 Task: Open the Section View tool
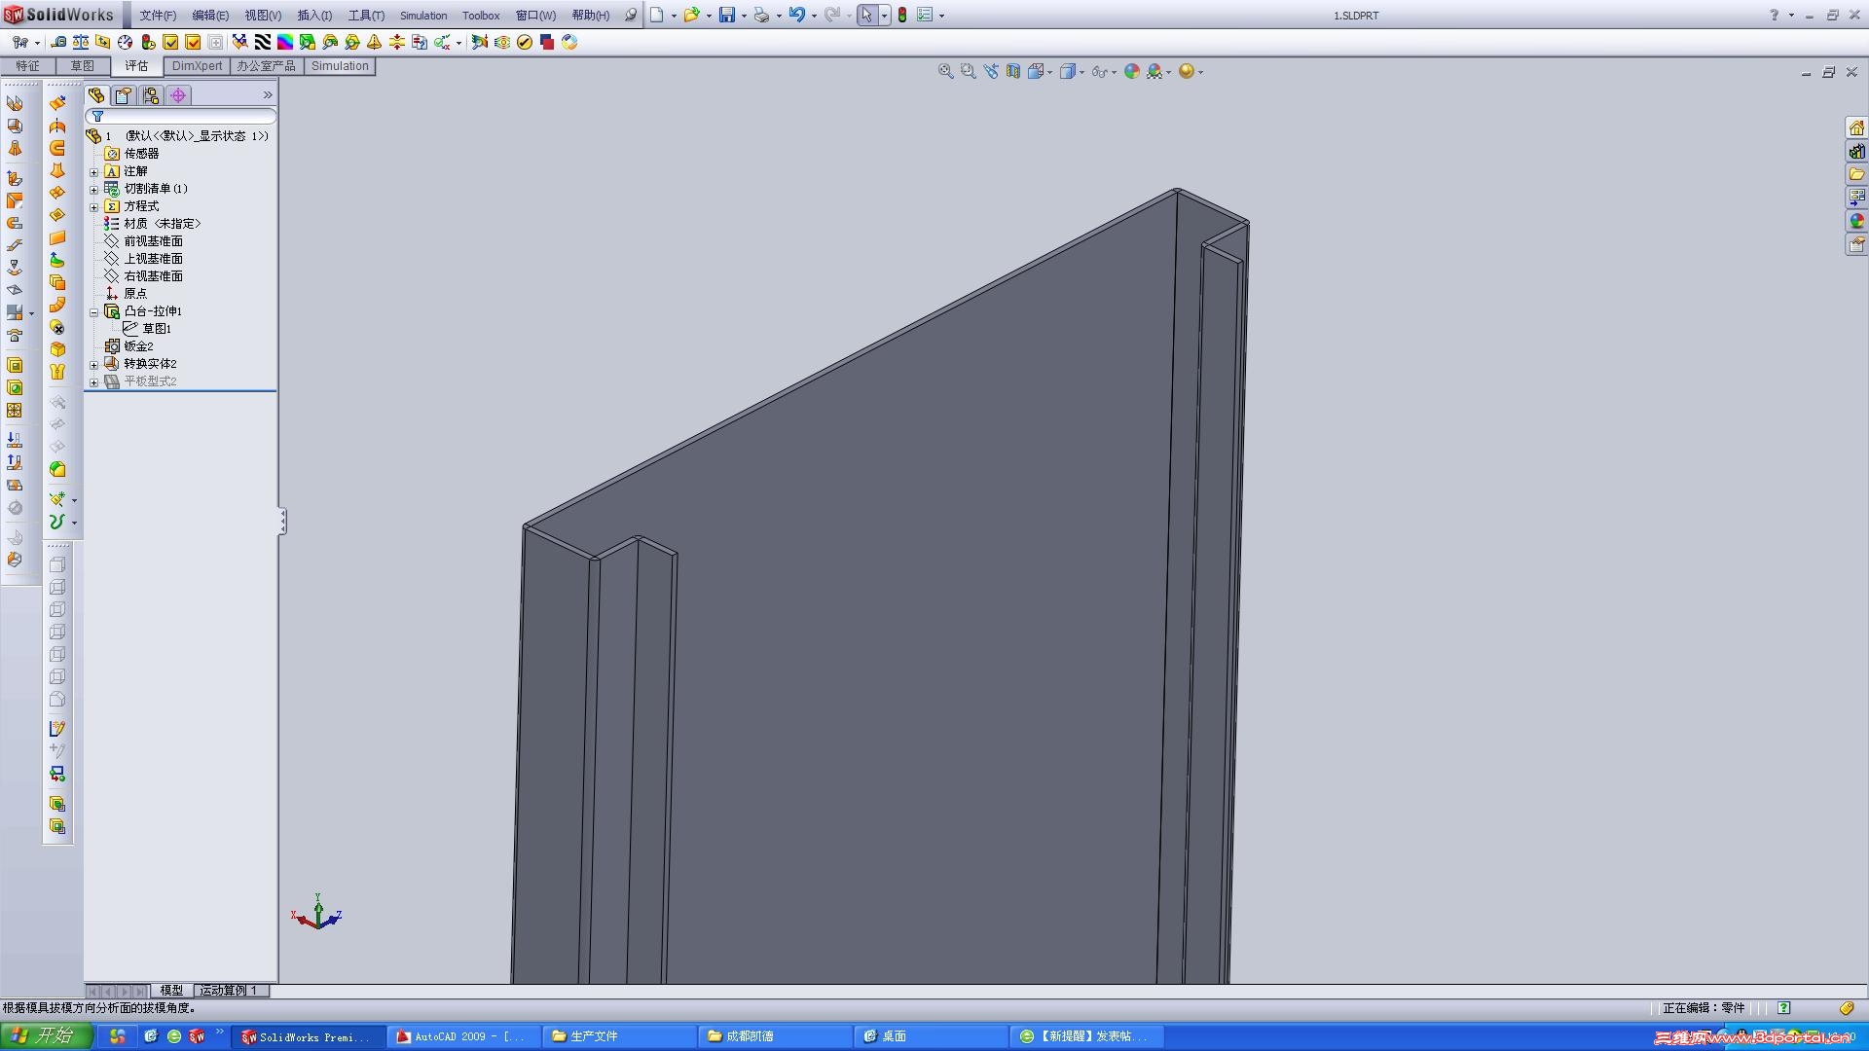[x=1013, y=71]
